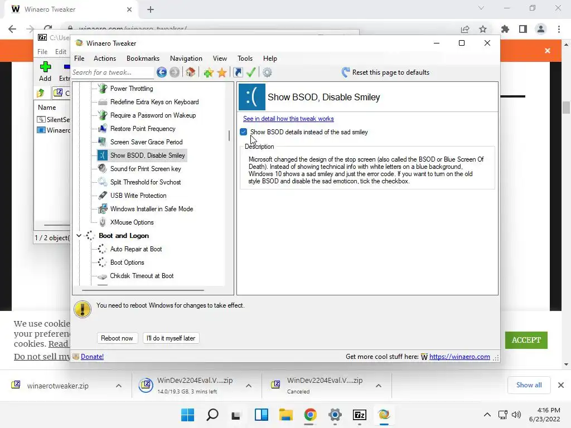The width and height of the screenshot is (571, 428).
Task: Open options arrow for winaerotweaker.zip download
Action: point(119,386)
